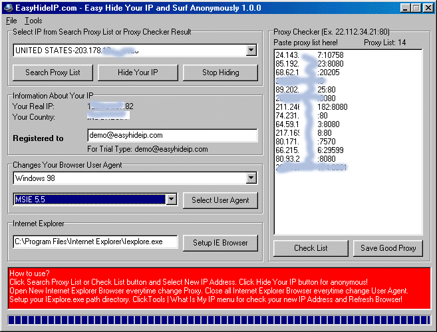Click the Save Good Proxy button
Viewport: 437px width, 332px height.
388,248
